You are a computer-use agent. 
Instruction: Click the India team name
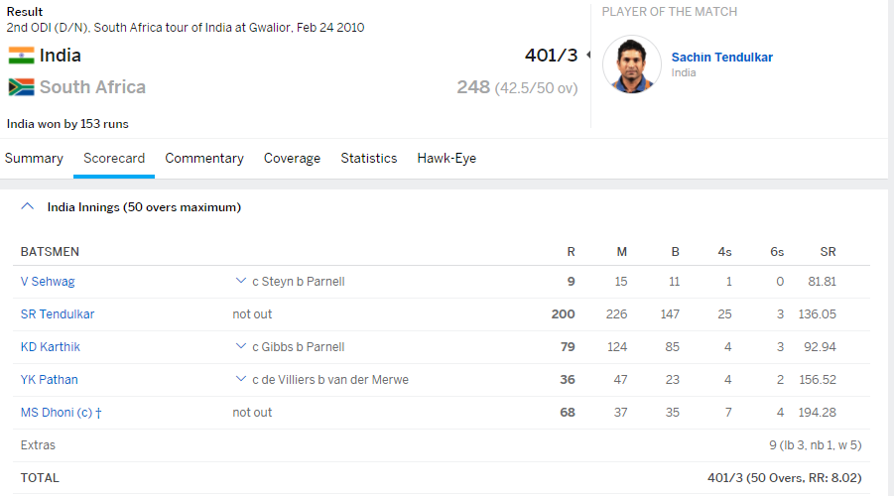tap(61, 56)
